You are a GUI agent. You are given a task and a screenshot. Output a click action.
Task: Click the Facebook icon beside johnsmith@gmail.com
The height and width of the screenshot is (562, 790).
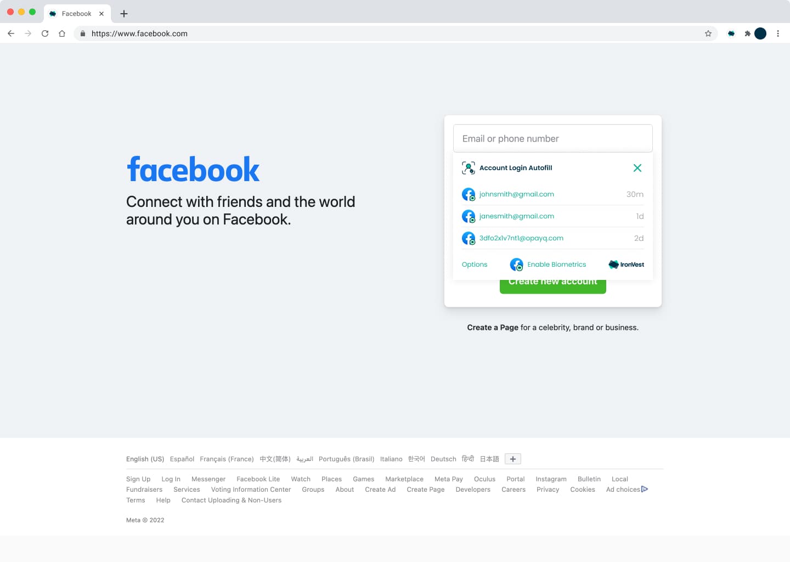469,194
